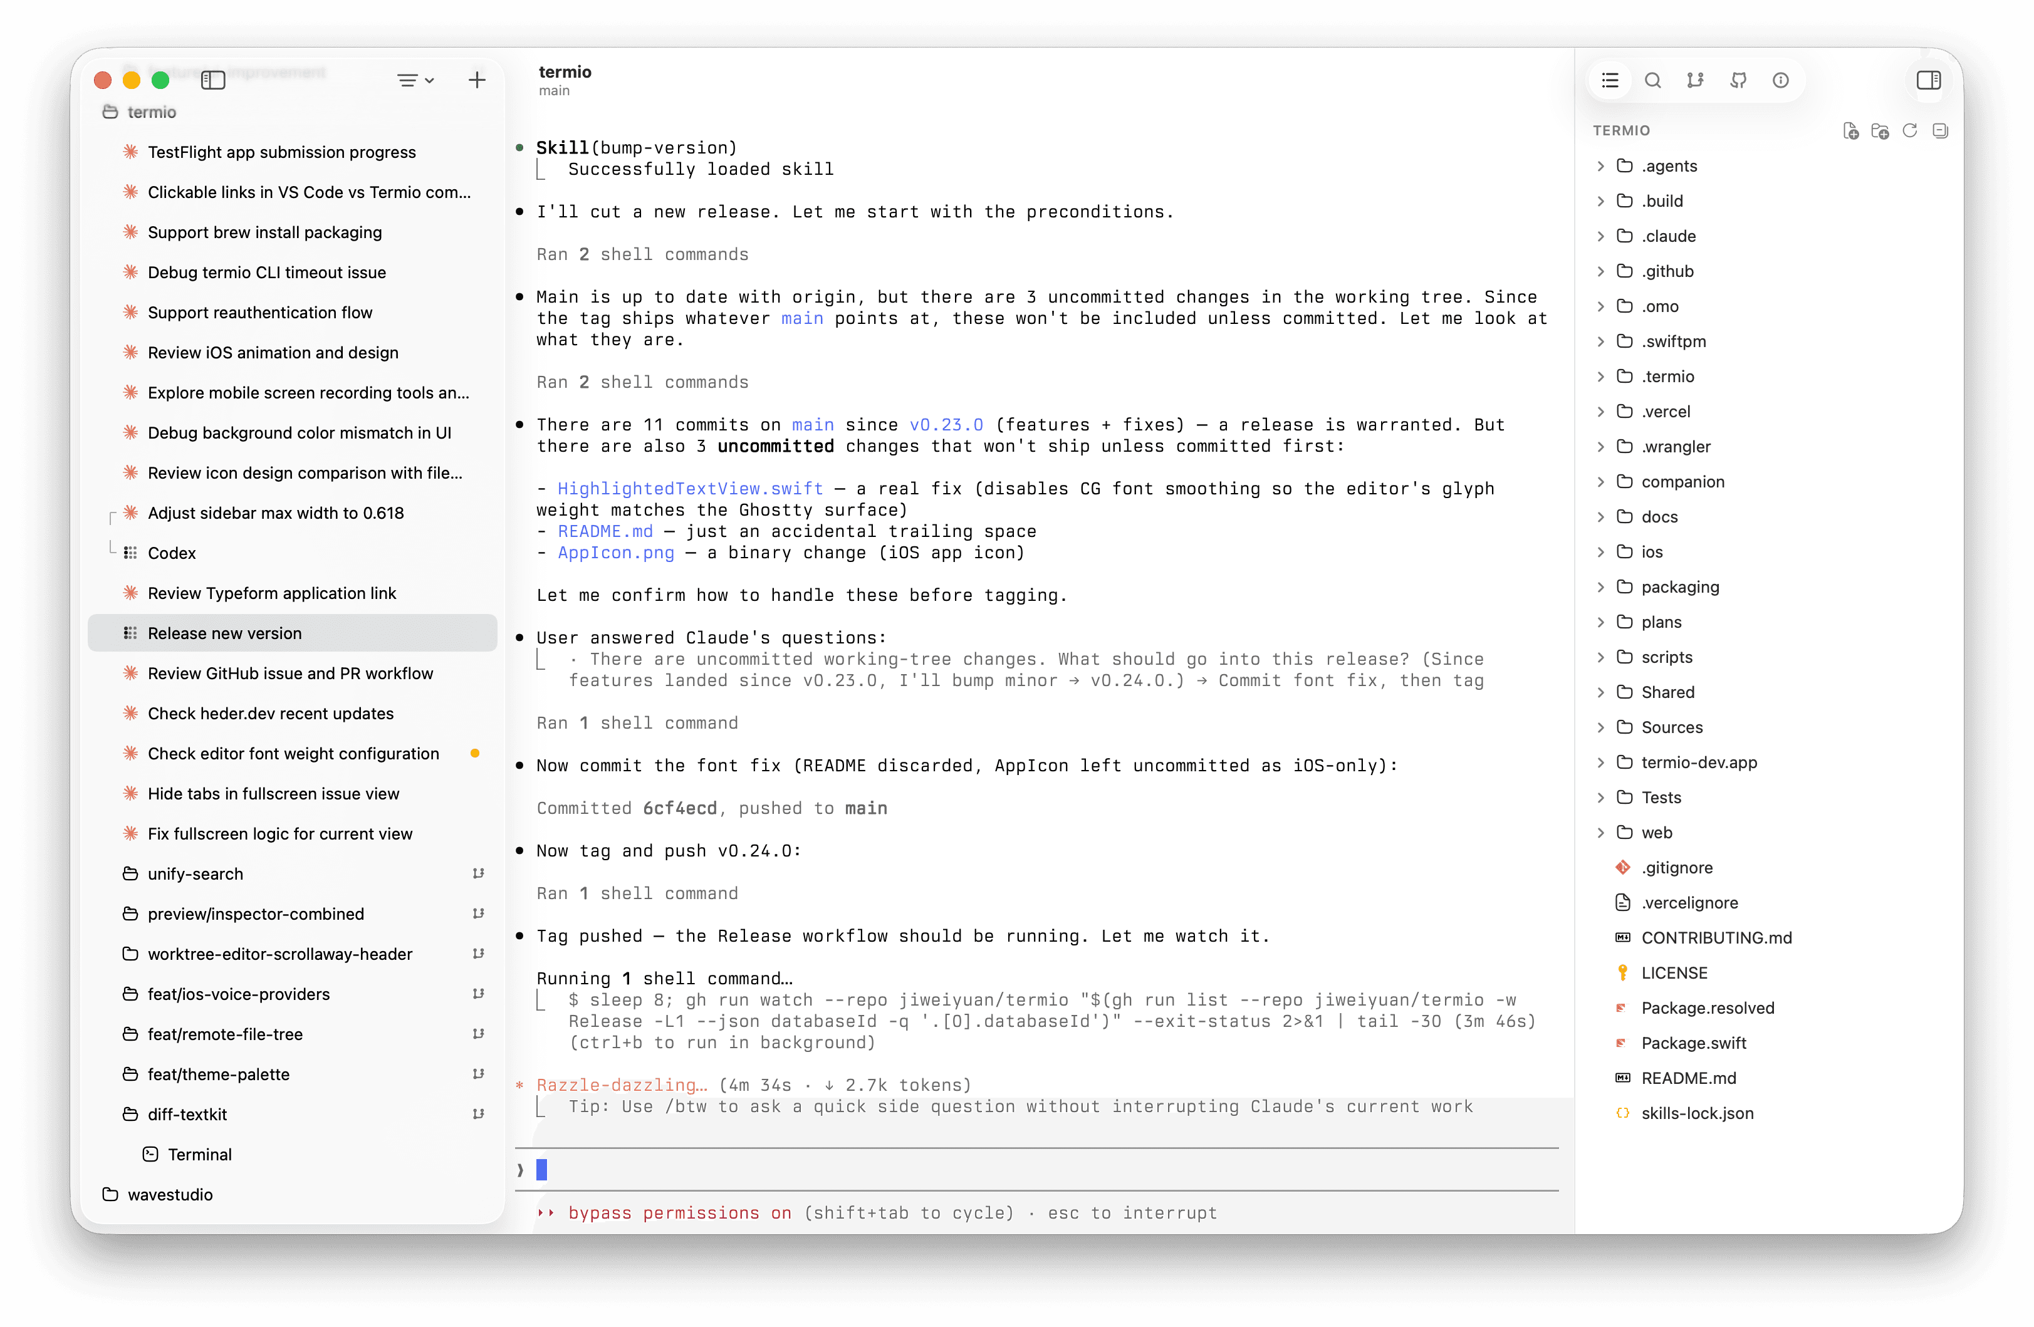Image resolution: width=2034 pixels, height=1327 pixels.
Task: Toggle the left sidebar panel icon
Action: click(x=213, y=80)
